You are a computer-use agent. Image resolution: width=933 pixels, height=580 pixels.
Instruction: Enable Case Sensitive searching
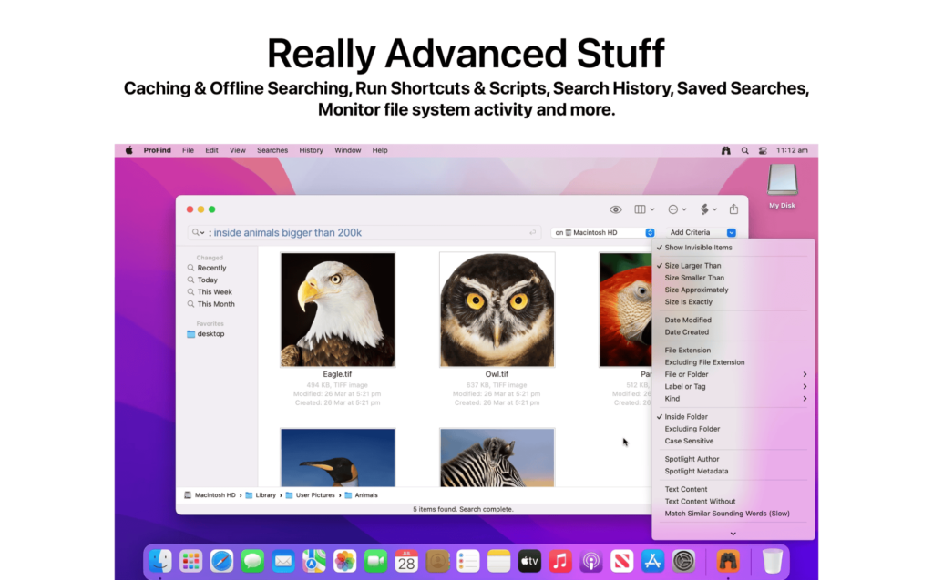click(689, 441)
